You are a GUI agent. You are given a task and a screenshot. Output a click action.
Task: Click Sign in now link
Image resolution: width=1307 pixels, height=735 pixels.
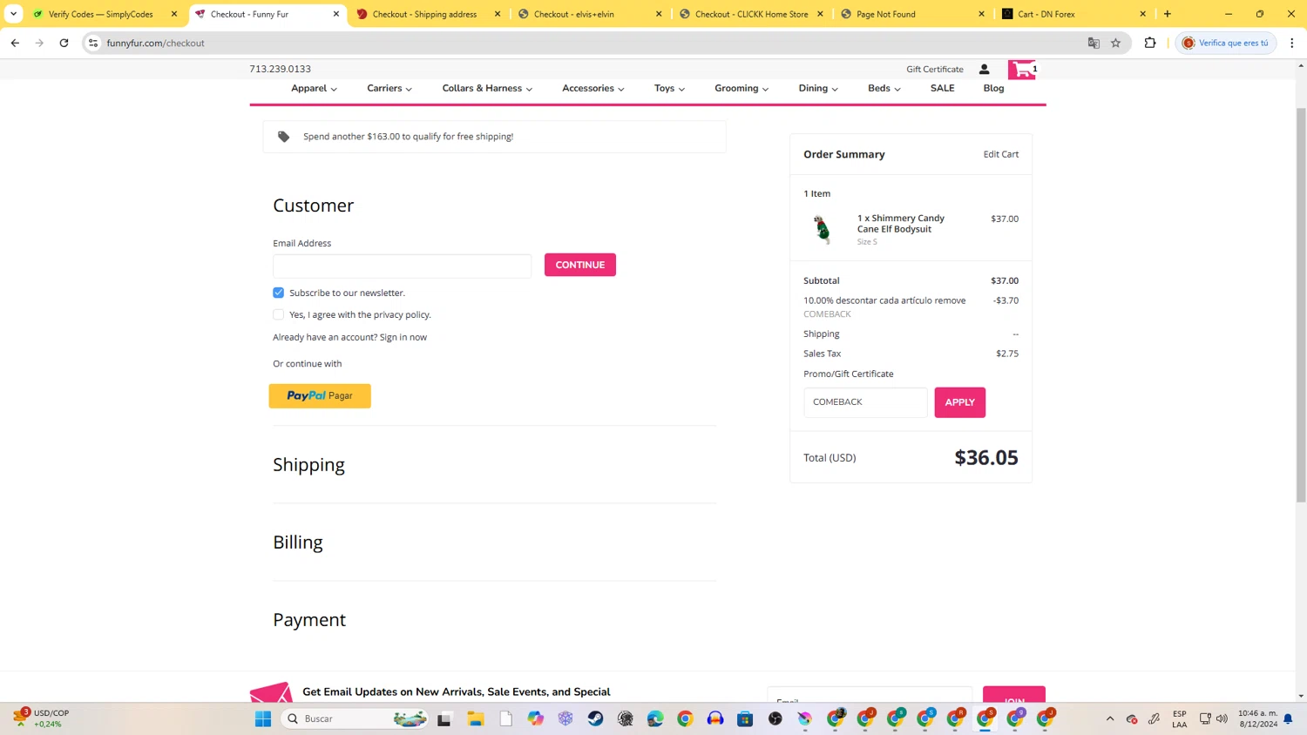[403, 337]
